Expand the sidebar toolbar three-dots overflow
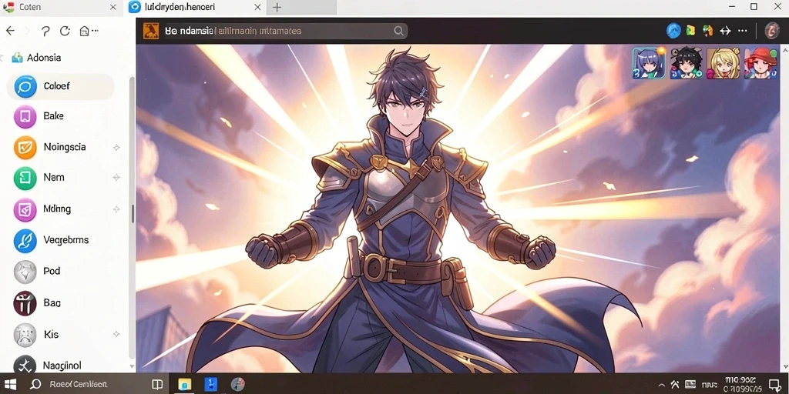 pos(95,31)
